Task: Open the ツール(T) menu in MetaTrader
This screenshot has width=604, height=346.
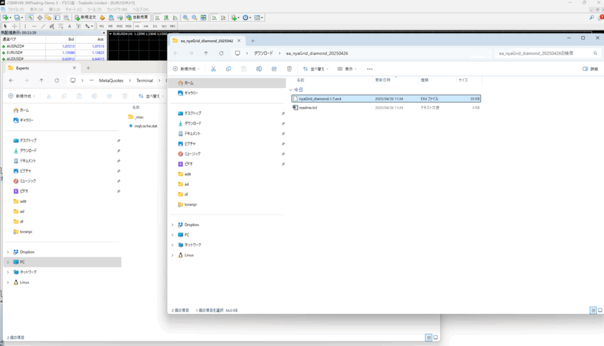Action: click(x=94, y=9)
